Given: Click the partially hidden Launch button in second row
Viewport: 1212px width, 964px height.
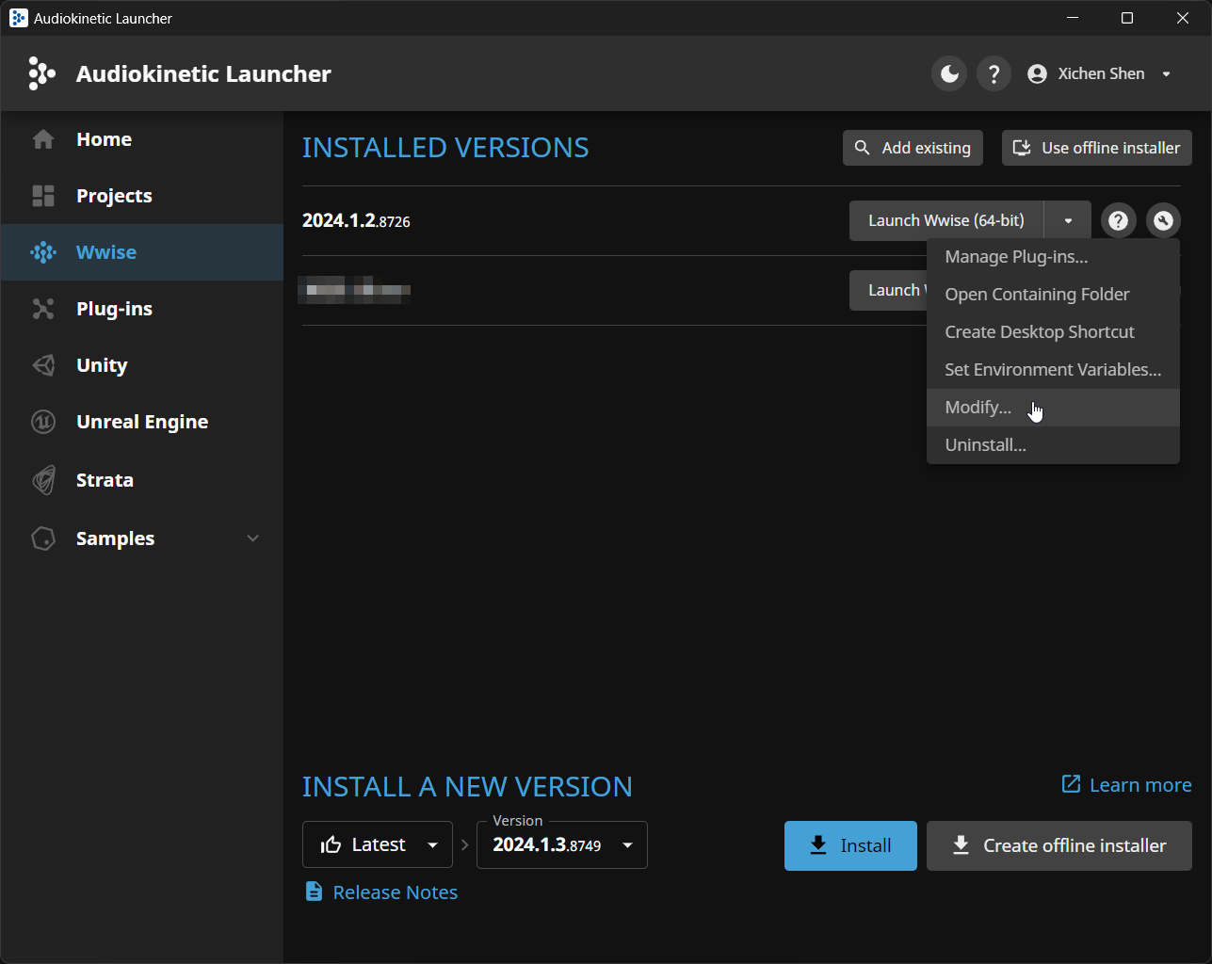Looking at the screenshot, I should pyautogui.click(x=888, y=290).
